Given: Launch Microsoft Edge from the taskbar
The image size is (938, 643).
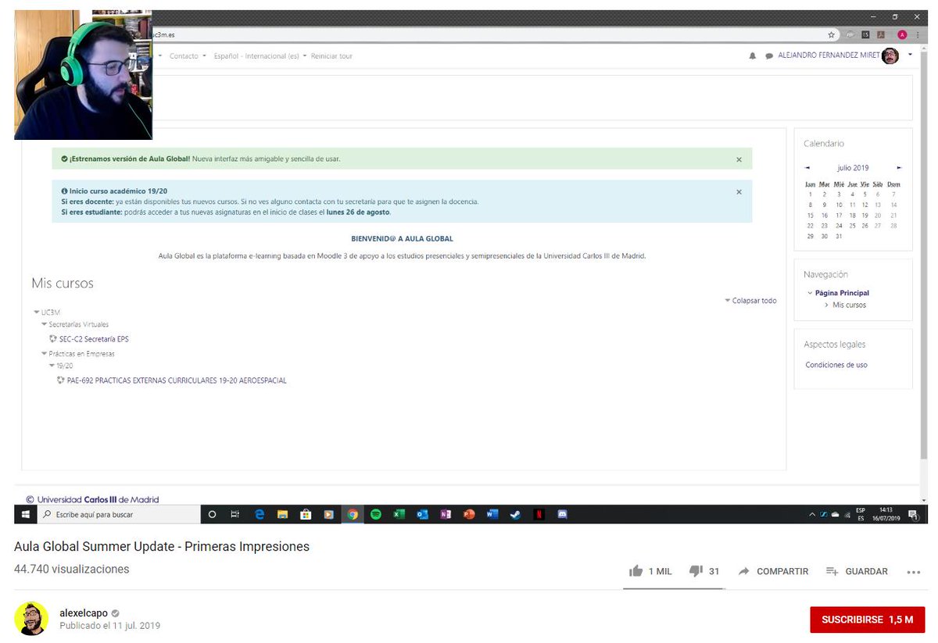Looking at the screenshot, I should pyautogui.click(x=260, y=515).
